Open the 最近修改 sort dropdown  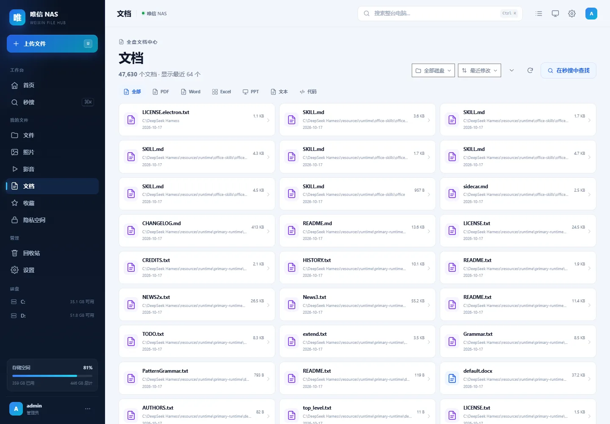(480, 70)
